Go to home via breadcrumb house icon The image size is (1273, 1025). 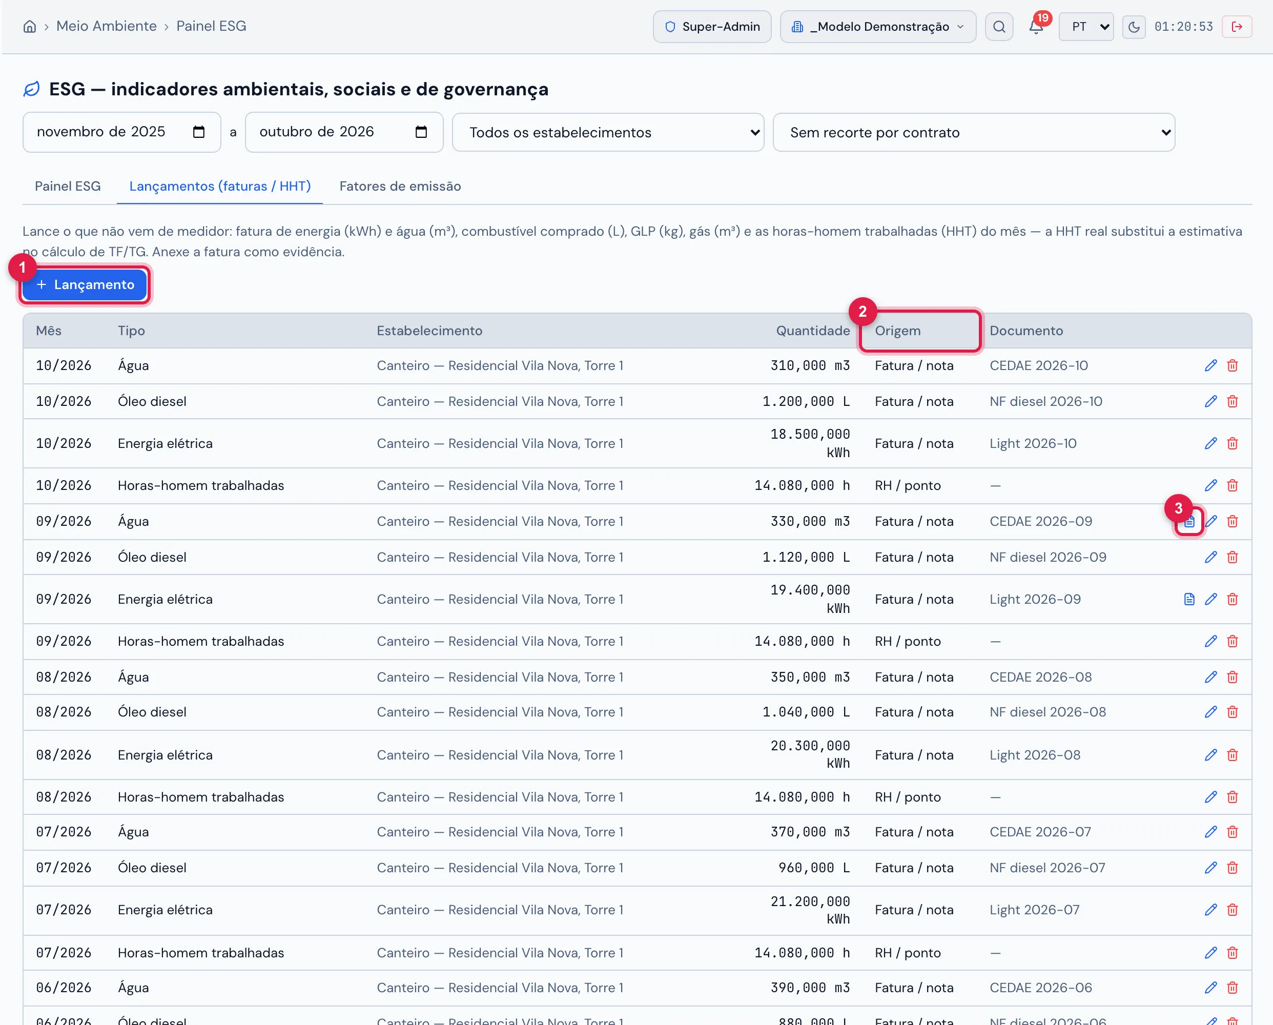30,27
